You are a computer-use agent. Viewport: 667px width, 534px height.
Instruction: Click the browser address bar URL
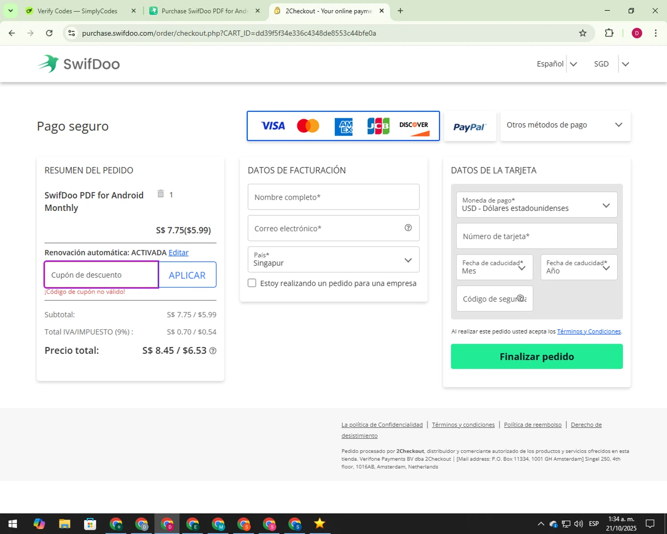[x=229, y=33]
